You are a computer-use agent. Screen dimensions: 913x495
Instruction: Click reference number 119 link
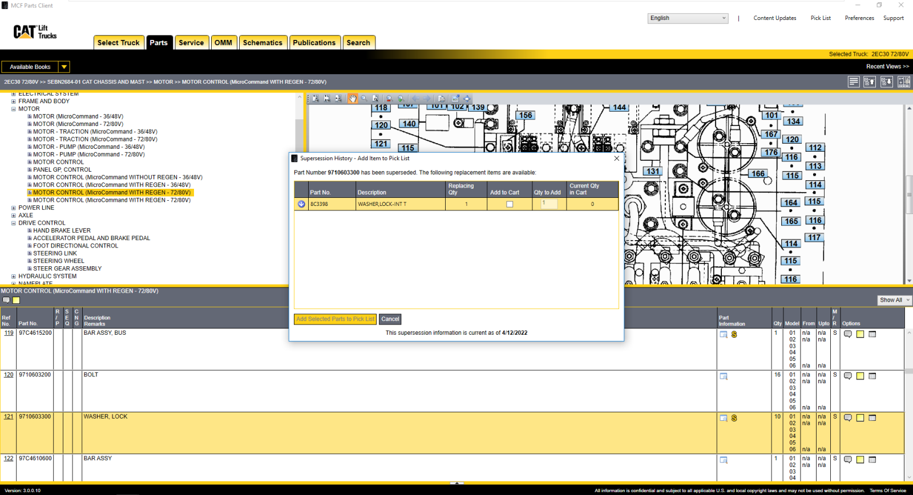[9, 333]
